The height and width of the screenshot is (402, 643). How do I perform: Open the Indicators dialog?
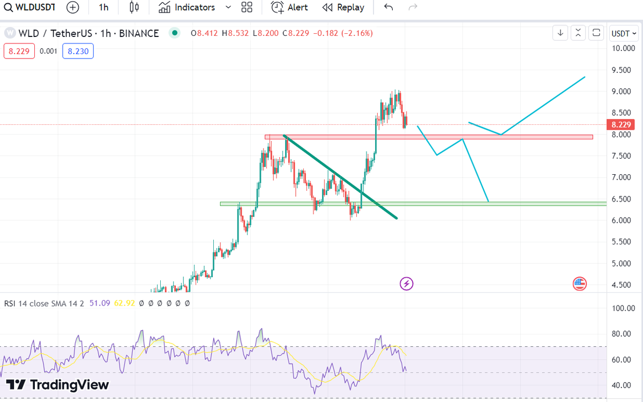pyautogui.click(x=186, y=8)
